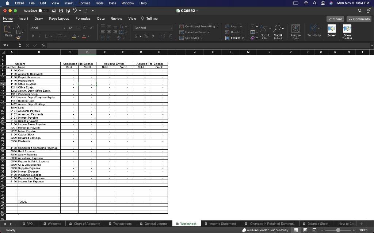Apply percent style formatting
The image size is (374, 233).
[x=145, y=37]
